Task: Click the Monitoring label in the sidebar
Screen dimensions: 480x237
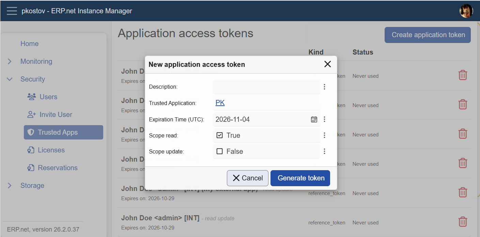Action: (36, 61)
